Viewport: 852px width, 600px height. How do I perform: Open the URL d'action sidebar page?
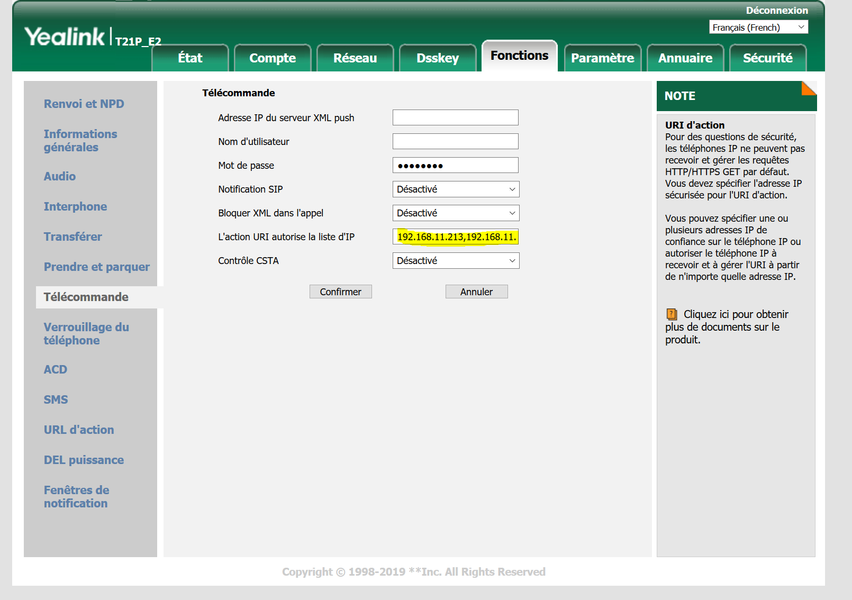79,430
